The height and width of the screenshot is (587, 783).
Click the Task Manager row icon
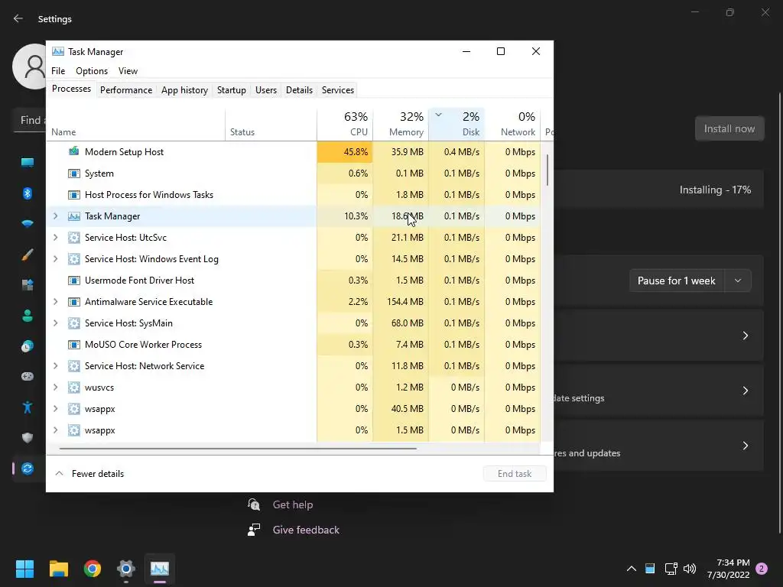pos(74,216)
